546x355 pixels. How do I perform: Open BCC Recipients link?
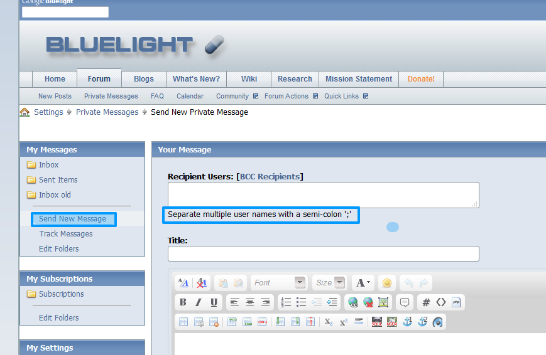click(270, 177)
